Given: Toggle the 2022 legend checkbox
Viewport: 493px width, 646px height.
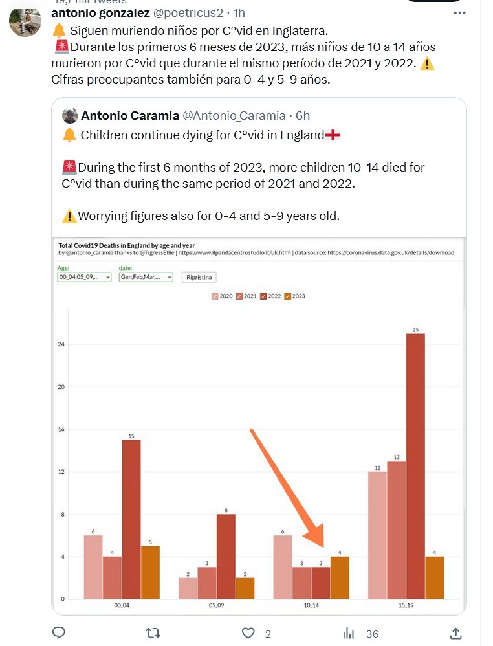Looking at the screenshot, I should (x=263, y=296).
